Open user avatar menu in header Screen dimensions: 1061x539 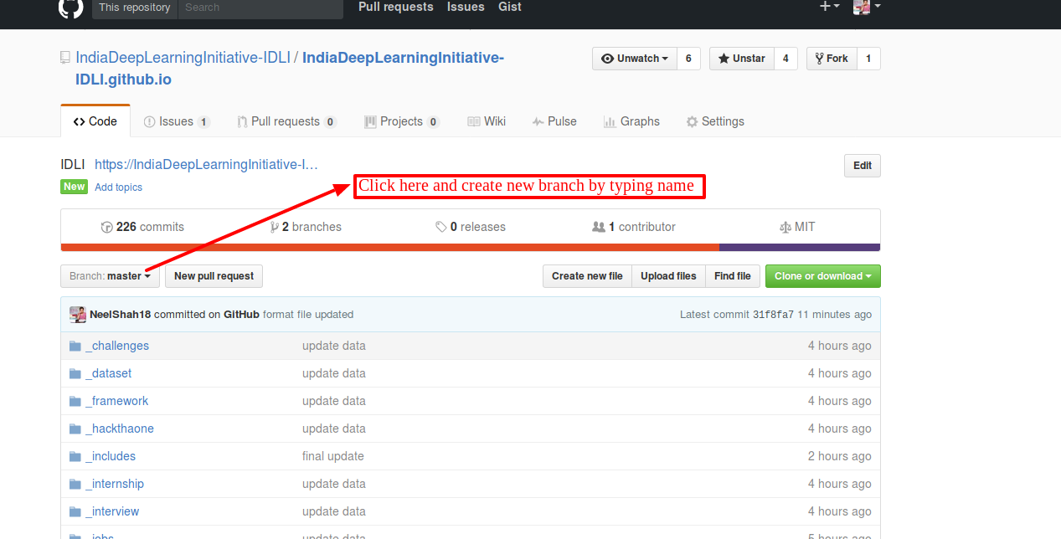click(x=867, y=7)
